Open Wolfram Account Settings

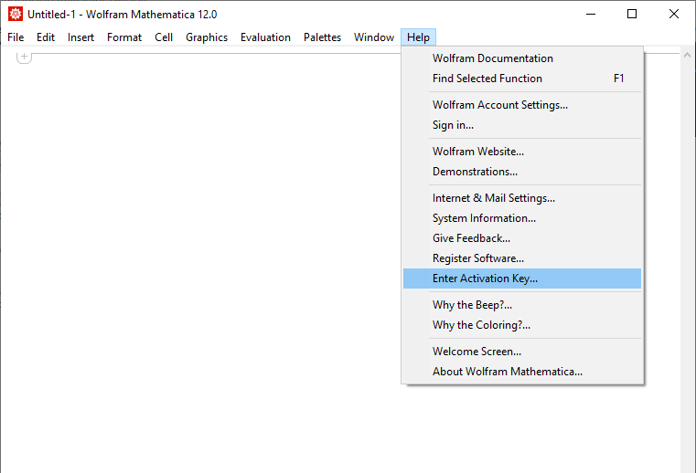[522, 105]
